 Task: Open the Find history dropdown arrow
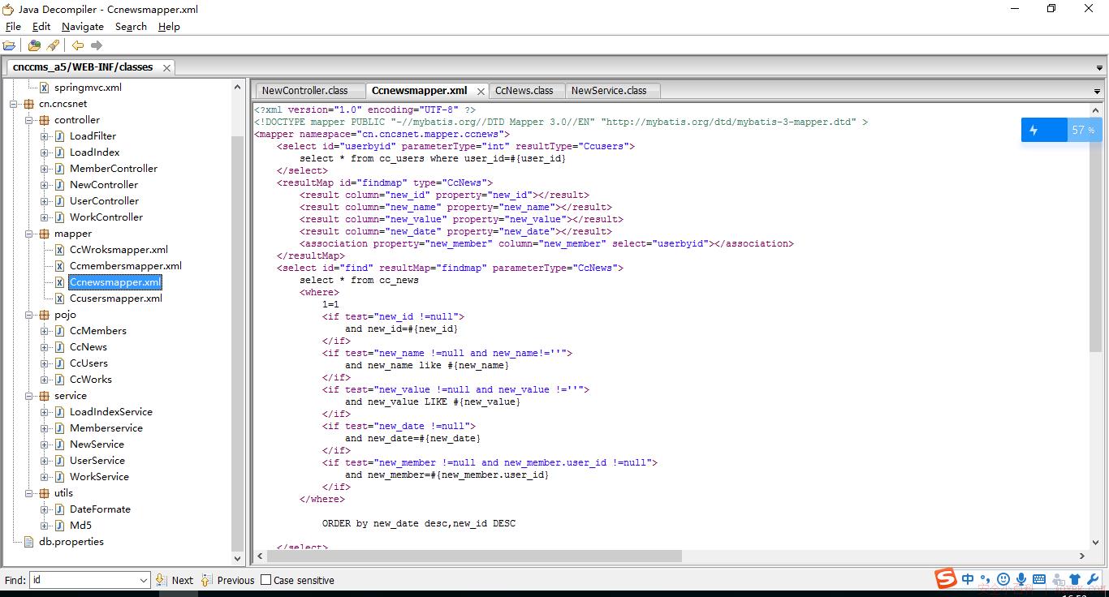pos(144,580)
